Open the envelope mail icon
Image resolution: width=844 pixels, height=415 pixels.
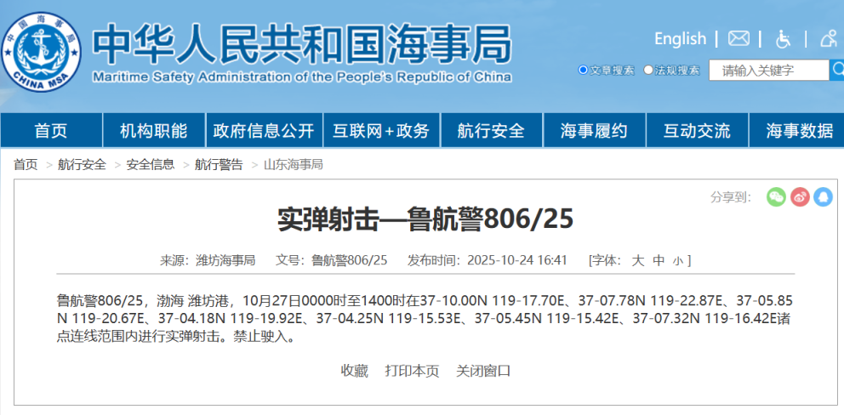[x=738, y=39]
